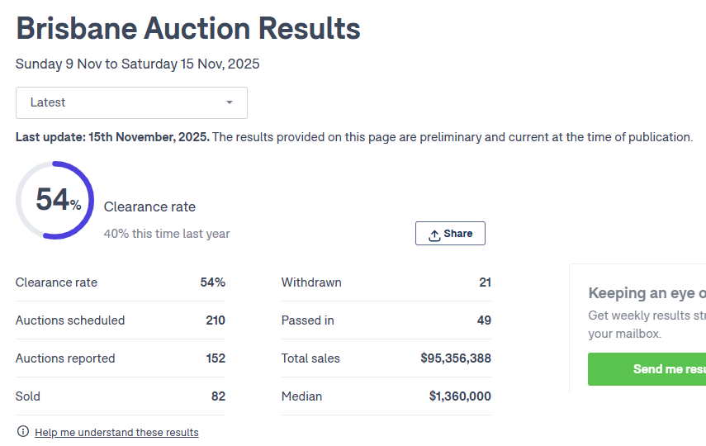The width and height of the screenshot is (706, 446).
Task: Click the Sold count 82
Action: [218, 396]
